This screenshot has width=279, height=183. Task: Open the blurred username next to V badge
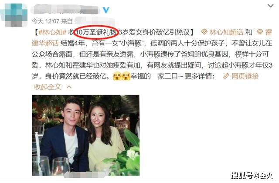[65, 9]
